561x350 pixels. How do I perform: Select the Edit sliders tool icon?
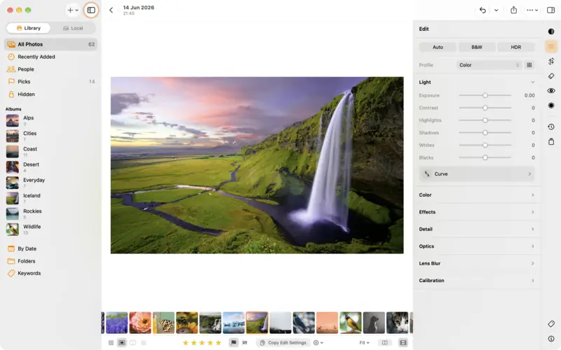click(x=551, y=46)
